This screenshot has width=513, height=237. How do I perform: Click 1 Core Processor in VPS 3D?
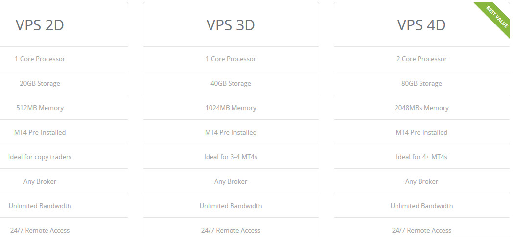coord(231,59)
